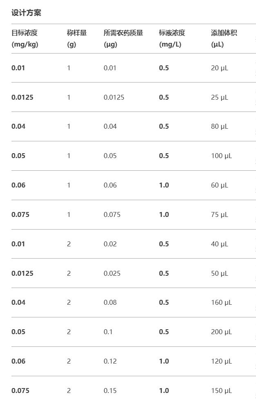This screenshot has width=256, height=404.
Task: Click the 20 μL volume cell
Action: pos(219,68)
